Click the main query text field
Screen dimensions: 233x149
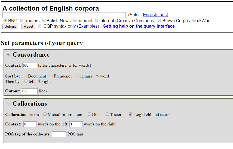(64, 15)
